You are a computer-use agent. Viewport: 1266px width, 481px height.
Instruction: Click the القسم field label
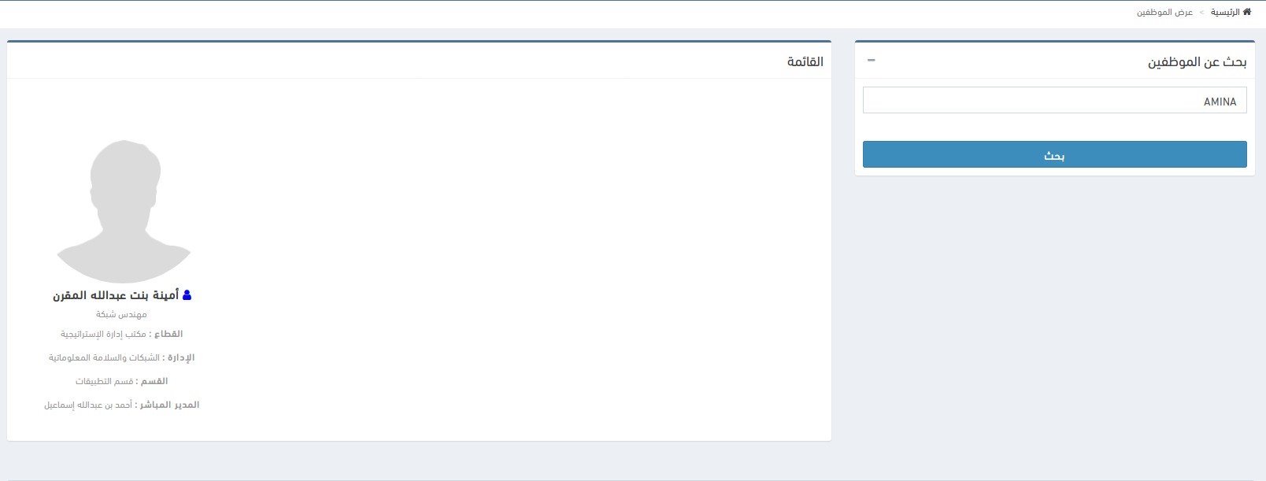(x=154, y=382)
